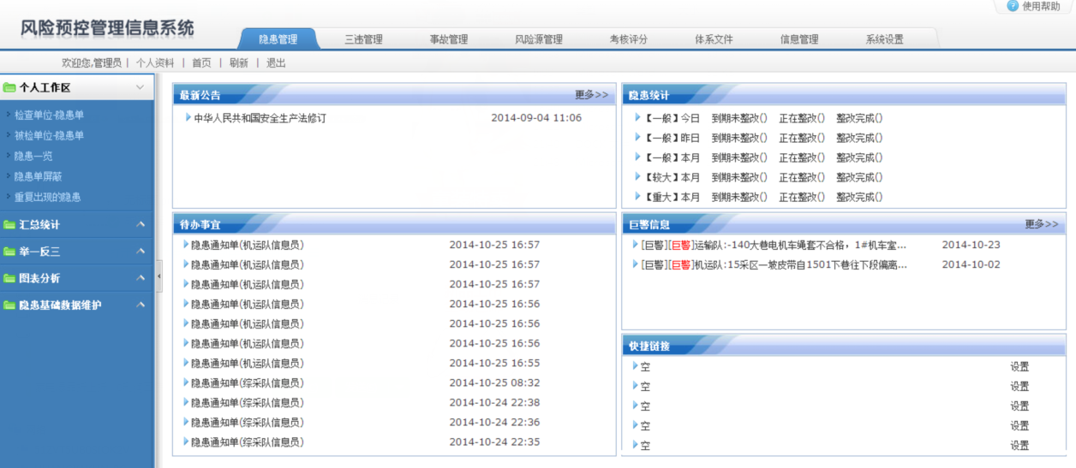Click 更多>> in 巨警信息 panel
The height and width of the screenshot is (468, 1076).
click(1042, 224)
